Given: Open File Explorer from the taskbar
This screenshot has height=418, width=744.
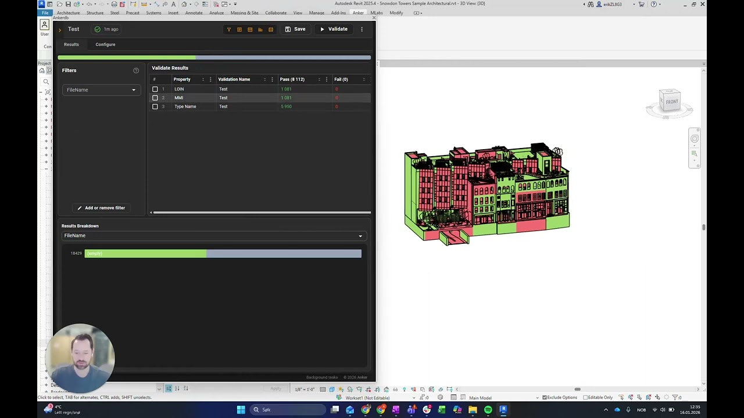Looking at the screenshot, I should click(x=473, y=410).
